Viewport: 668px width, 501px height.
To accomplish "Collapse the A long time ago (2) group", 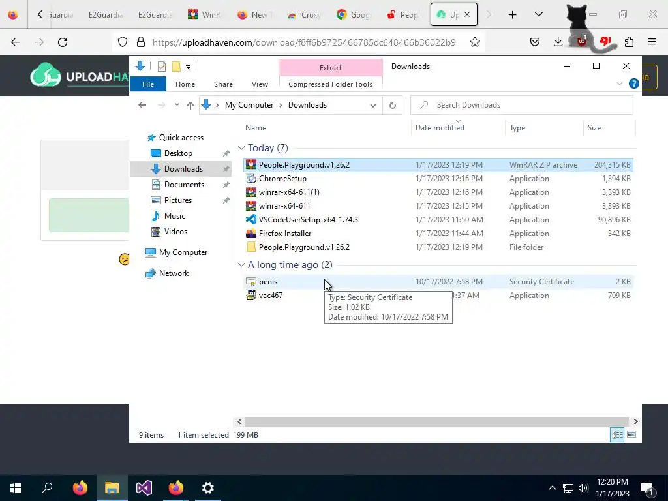I will point(241,265).
